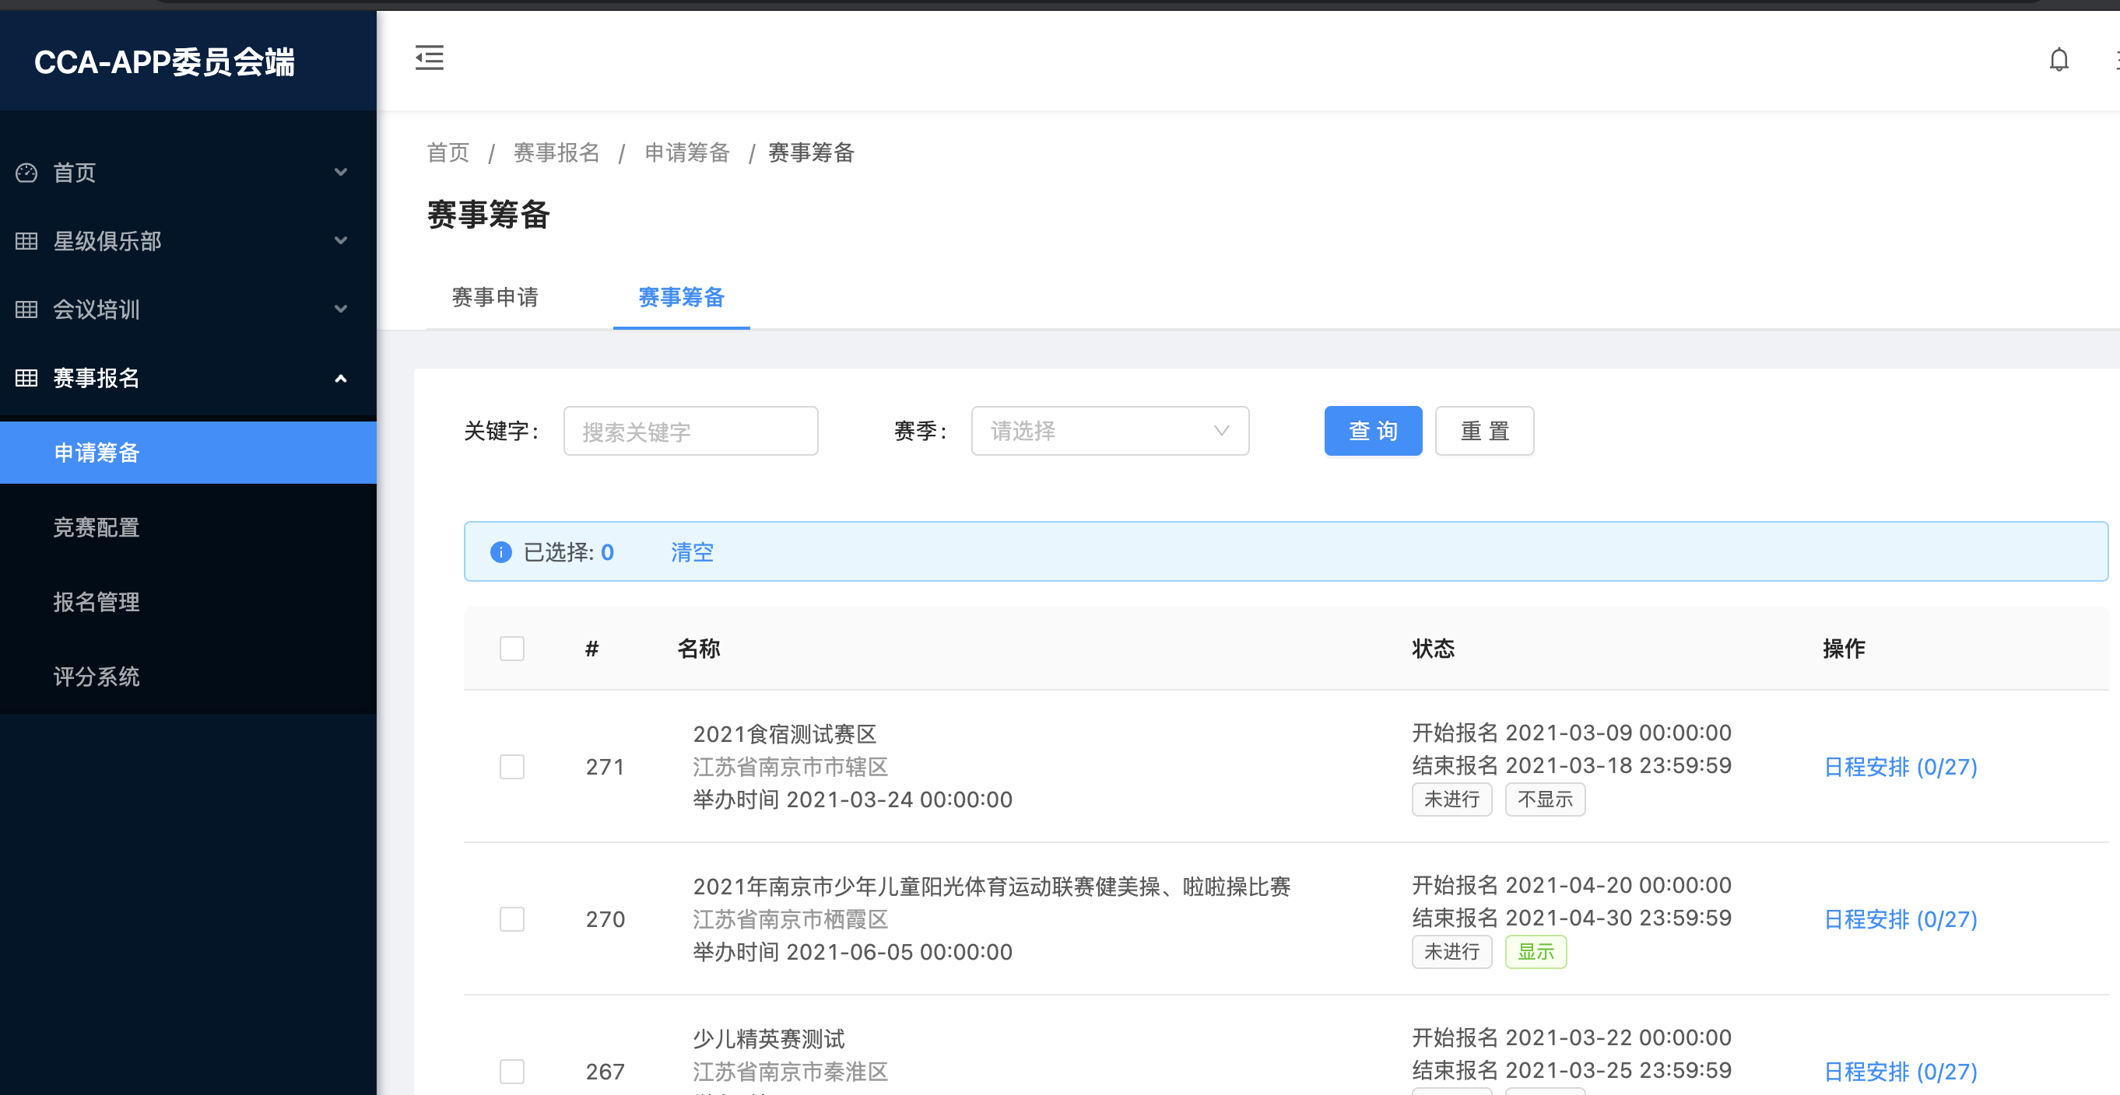Open notifications via the bell icon

[x=2059, y=59]
